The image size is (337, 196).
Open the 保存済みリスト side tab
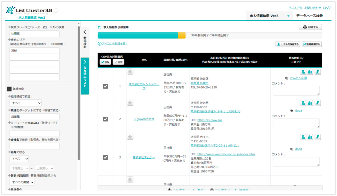tap(85, 76)
